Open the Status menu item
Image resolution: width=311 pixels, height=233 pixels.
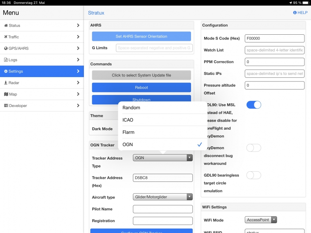(42, 25)
